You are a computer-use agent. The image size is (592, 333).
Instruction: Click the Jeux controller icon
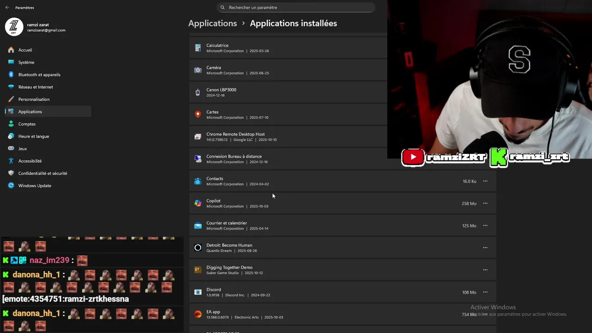click(11, 148)
